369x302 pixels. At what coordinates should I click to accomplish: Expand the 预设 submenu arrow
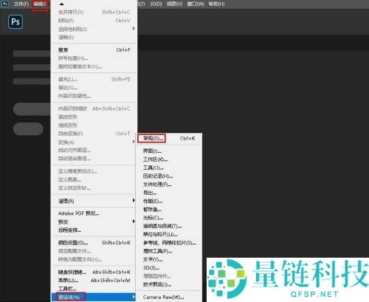[134, 222]
